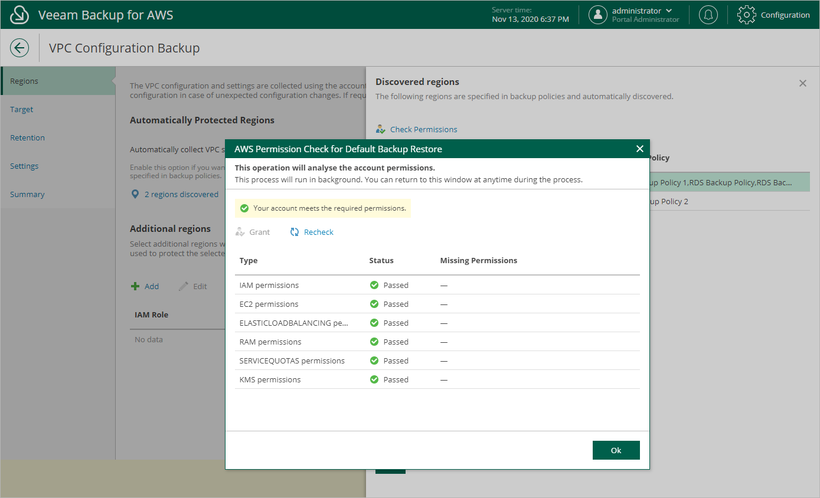The image size is (820, 498).
Task: Select the Retention step tab
Action: pyautogui.click(x=58, y=137)
